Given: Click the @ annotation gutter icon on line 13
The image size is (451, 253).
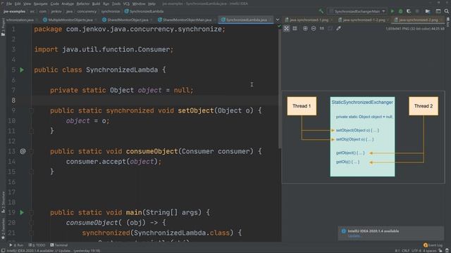Looking at the screenshot, I should tap(23, 151).
